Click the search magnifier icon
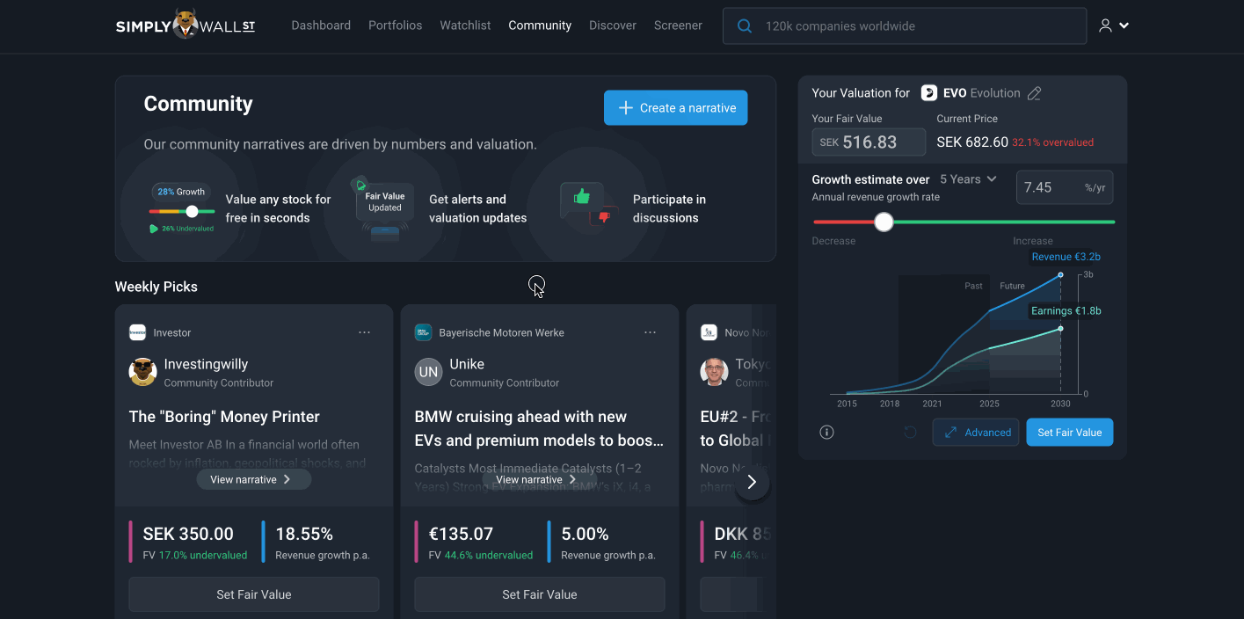The height and width of the screenshot is (619, 1244). (745, 26)
